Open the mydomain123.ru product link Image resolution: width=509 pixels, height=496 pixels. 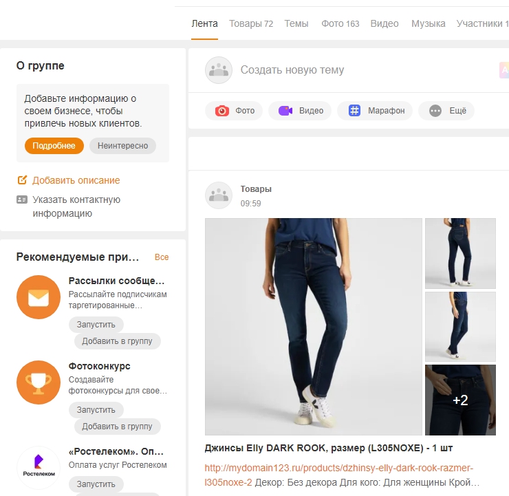[x=339, y=468]
